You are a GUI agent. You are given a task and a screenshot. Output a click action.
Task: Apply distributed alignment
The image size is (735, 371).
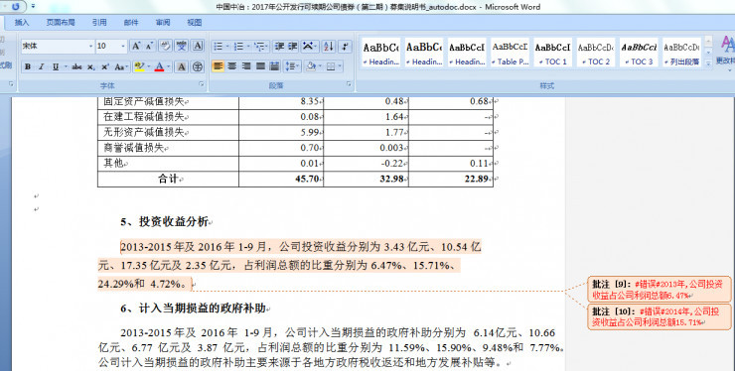click(x=275, y=66)
